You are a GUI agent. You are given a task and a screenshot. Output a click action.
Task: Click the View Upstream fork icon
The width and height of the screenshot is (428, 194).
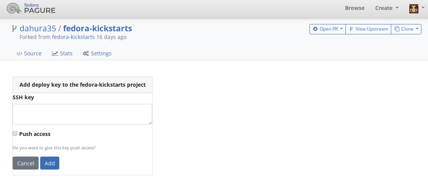(351, 29)
